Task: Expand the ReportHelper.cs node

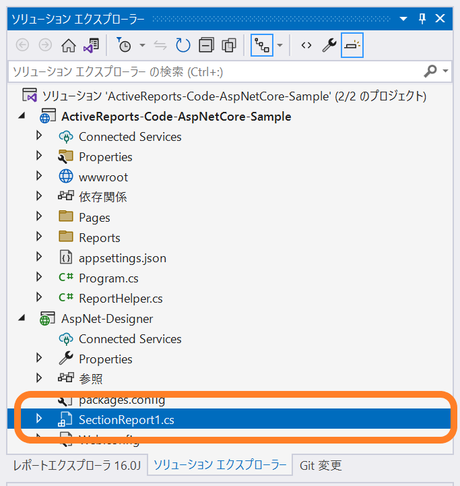Action: tap(38, 297)
